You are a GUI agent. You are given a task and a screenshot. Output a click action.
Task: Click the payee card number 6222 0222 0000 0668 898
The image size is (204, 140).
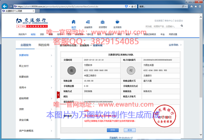pos(96,71)
